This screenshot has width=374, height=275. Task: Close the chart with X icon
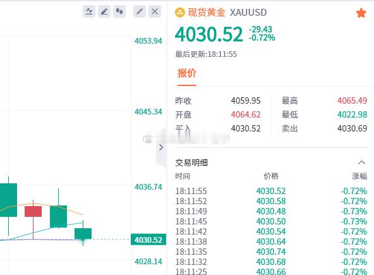[x=155, y=11]
